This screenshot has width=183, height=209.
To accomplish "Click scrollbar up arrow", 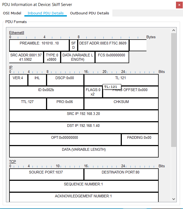I will (x=174, y=30).
